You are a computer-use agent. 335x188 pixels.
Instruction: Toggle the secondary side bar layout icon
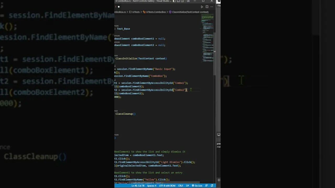tap(183, 1)
